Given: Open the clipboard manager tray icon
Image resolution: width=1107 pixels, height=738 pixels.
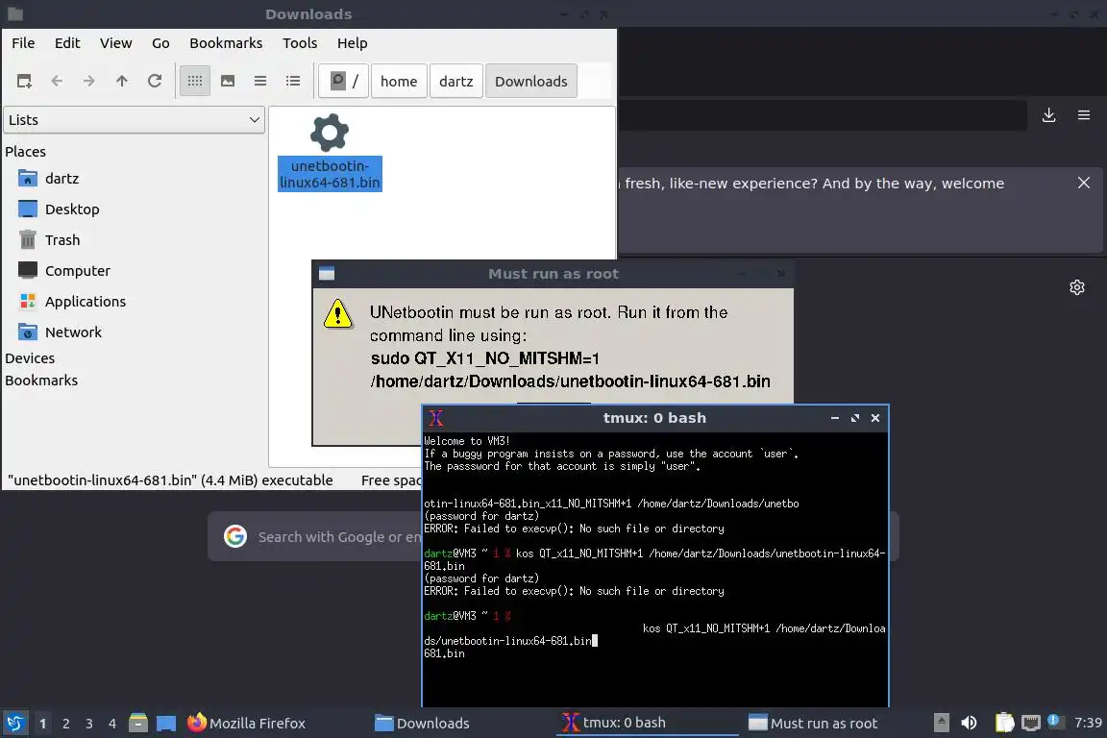Looking at the screenshot, I should coord(1004,723).
